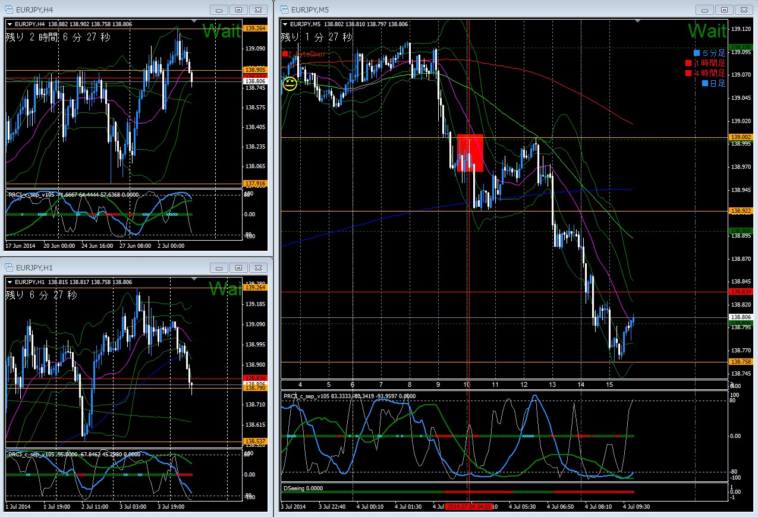
Task: Restore the EURJPY,H1 window using its middle button
Action: 239,267
